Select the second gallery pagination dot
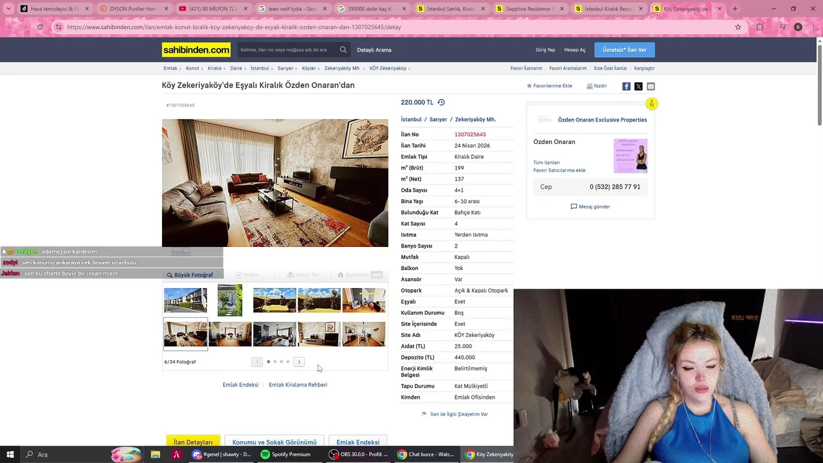Viewport: 823px width, 463px height. (275, 361)
